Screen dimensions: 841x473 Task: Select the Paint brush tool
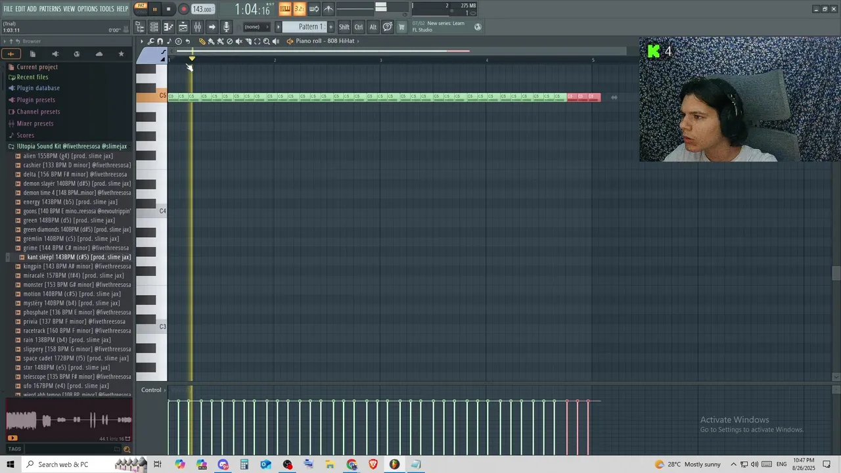pyautogui.click(x=211, y=41)
